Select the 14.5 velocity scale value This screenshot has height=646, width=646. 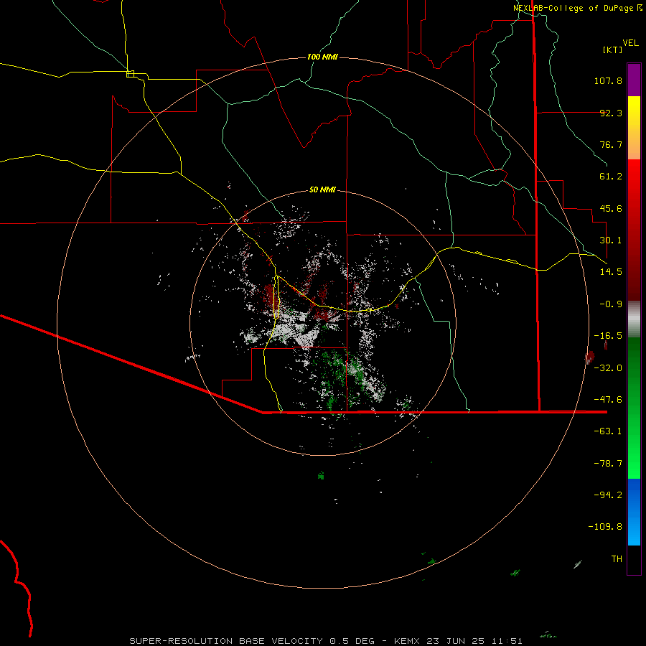(611, 272)
